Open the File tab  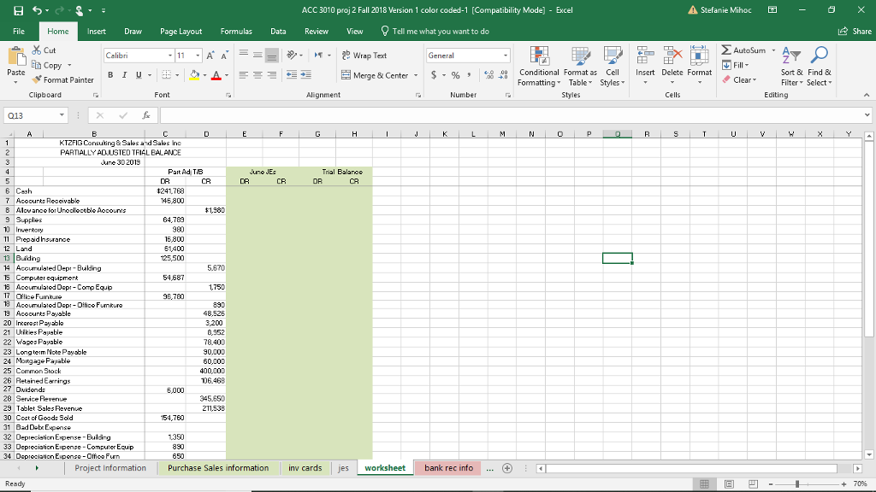click(19, 32)
